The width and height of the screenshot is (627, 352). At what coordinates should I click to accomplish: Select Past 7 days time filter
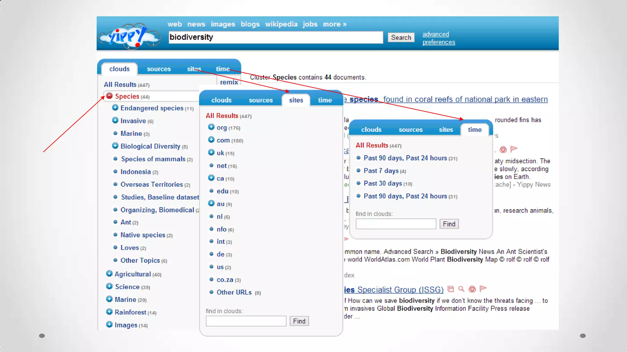click(x=381, y=171)
